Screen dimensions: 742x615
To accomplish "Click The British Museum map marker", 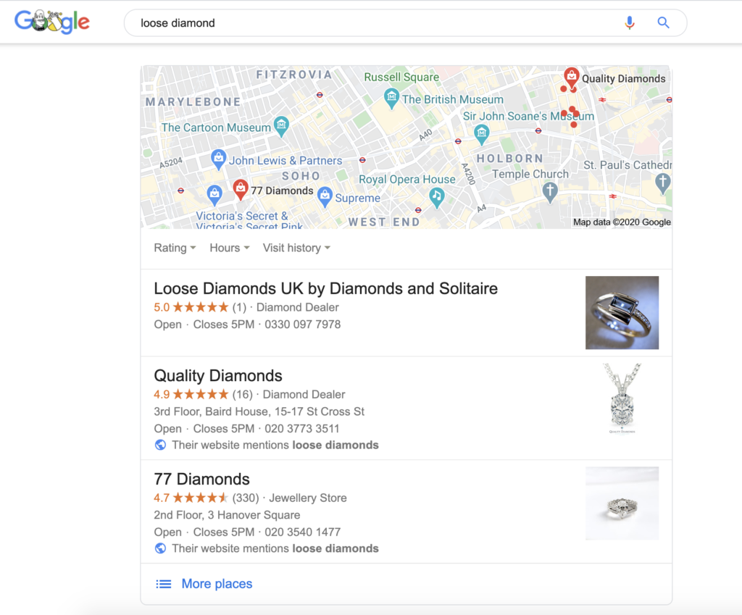I will [391, 99].
